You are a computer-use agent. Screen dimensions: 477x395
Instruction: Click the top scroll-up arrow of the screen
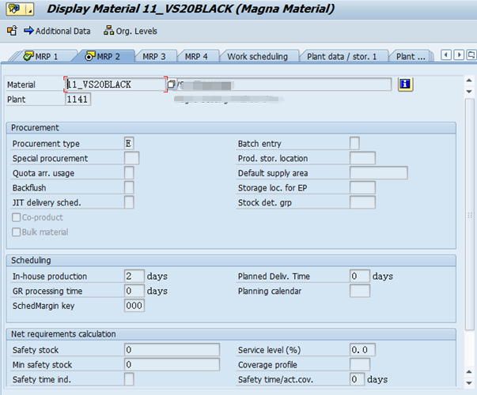469,81
